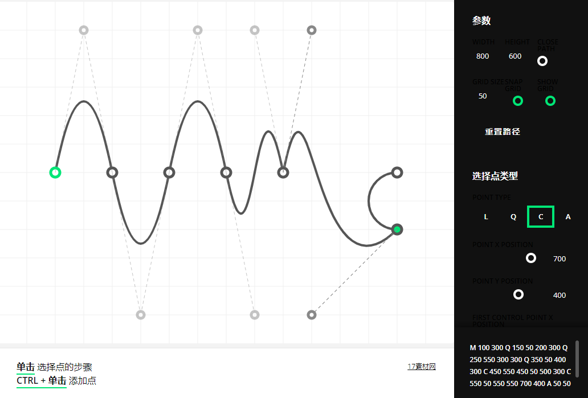Screen dimensions: 588x398
Task: Click the Width input showing 800
Action: click(483, 56)
